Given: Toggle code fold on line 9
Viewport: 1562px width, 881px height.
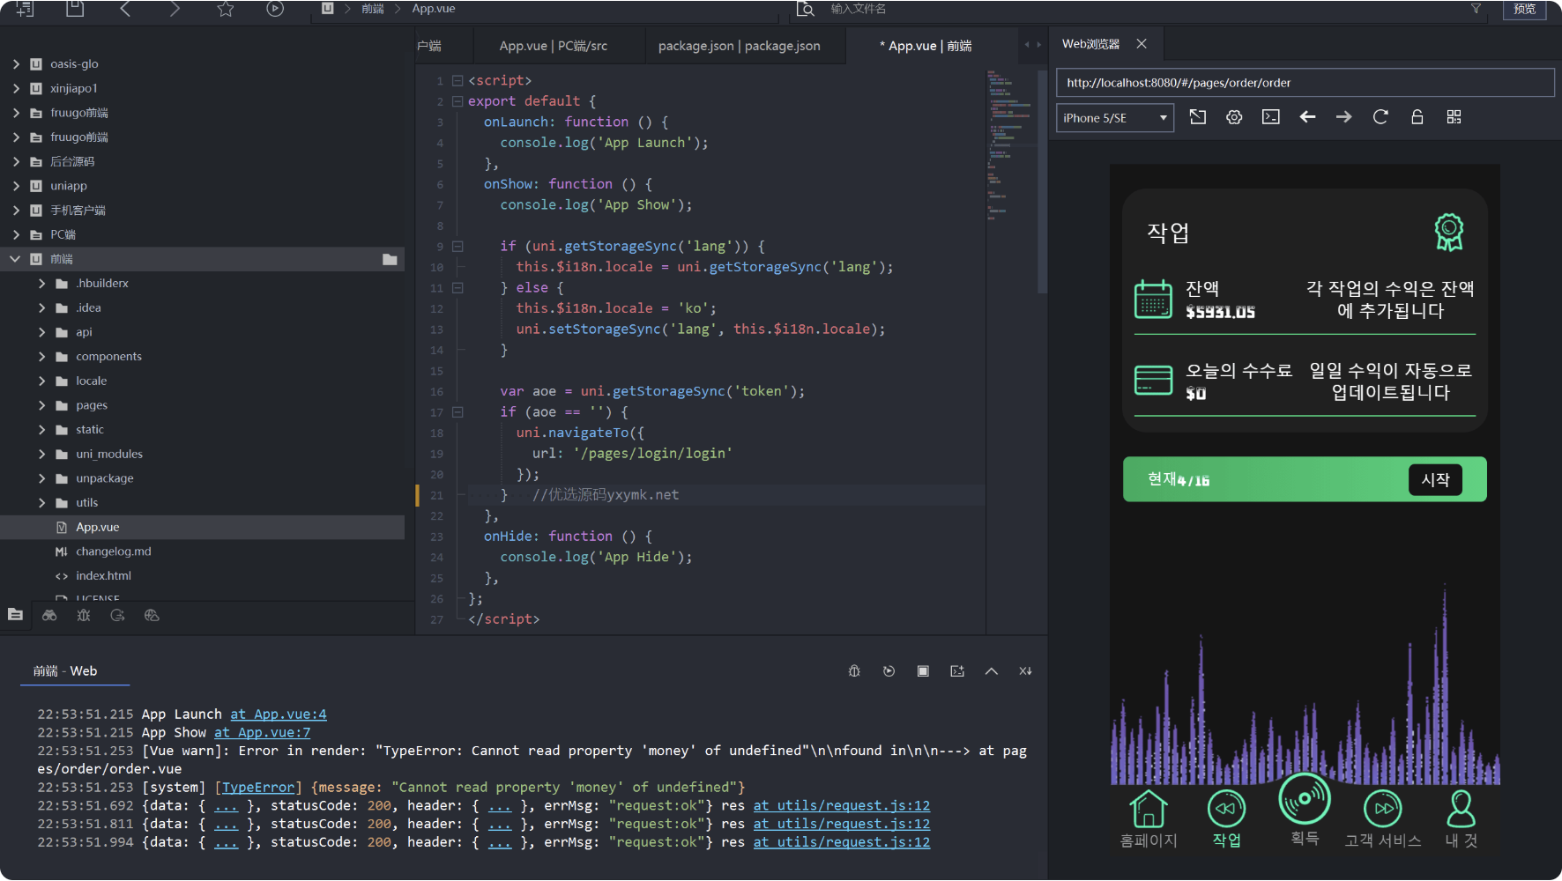Looking at the screenshot, I should pos(457,247).
